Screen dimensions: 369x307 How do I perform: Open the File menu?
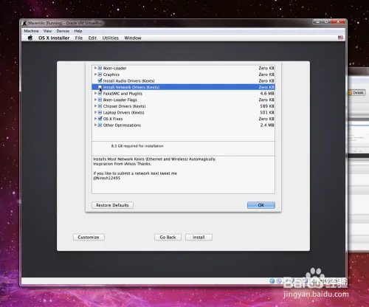79,38
